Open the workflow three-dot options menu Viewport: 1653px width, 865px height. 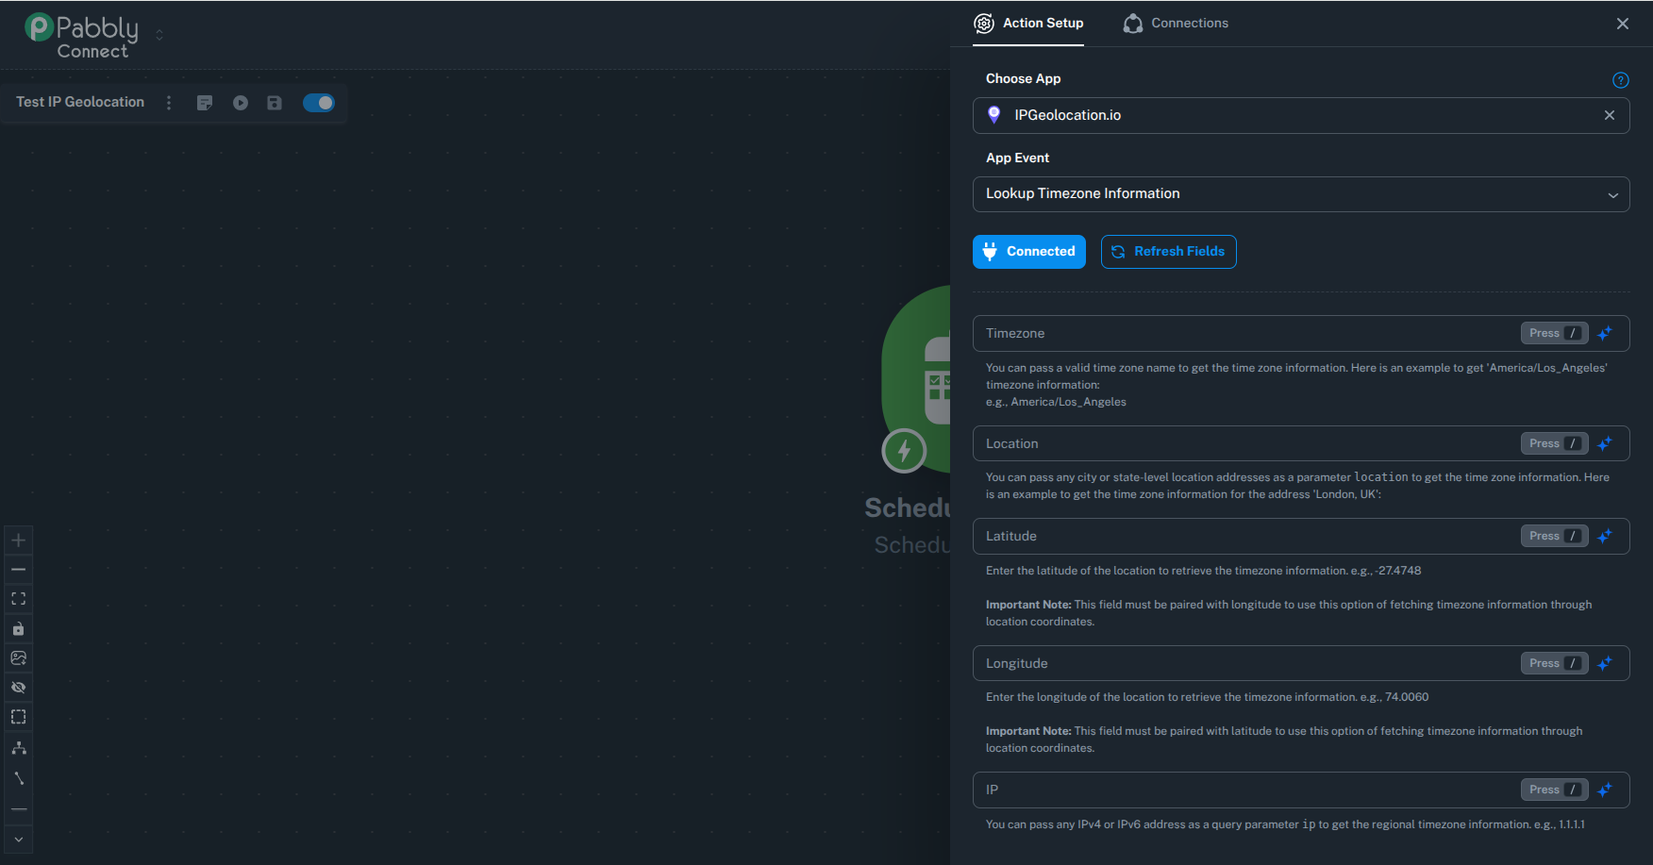coord(169,103)
